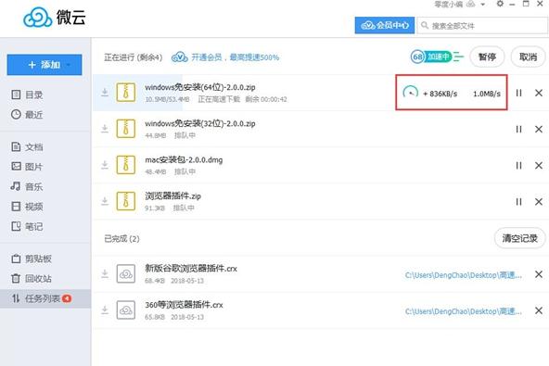This screenshot has height=366, width=549.
Task: Pause 浏览器插件.zip task
Action: point(519,202)
